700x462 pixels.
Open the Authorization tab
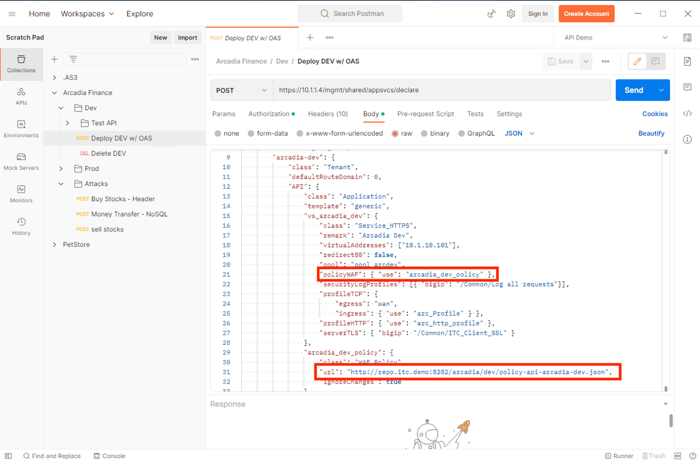272,114
